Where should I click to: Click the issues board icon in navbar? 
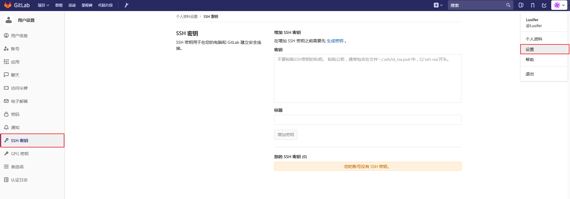(521, 5)
